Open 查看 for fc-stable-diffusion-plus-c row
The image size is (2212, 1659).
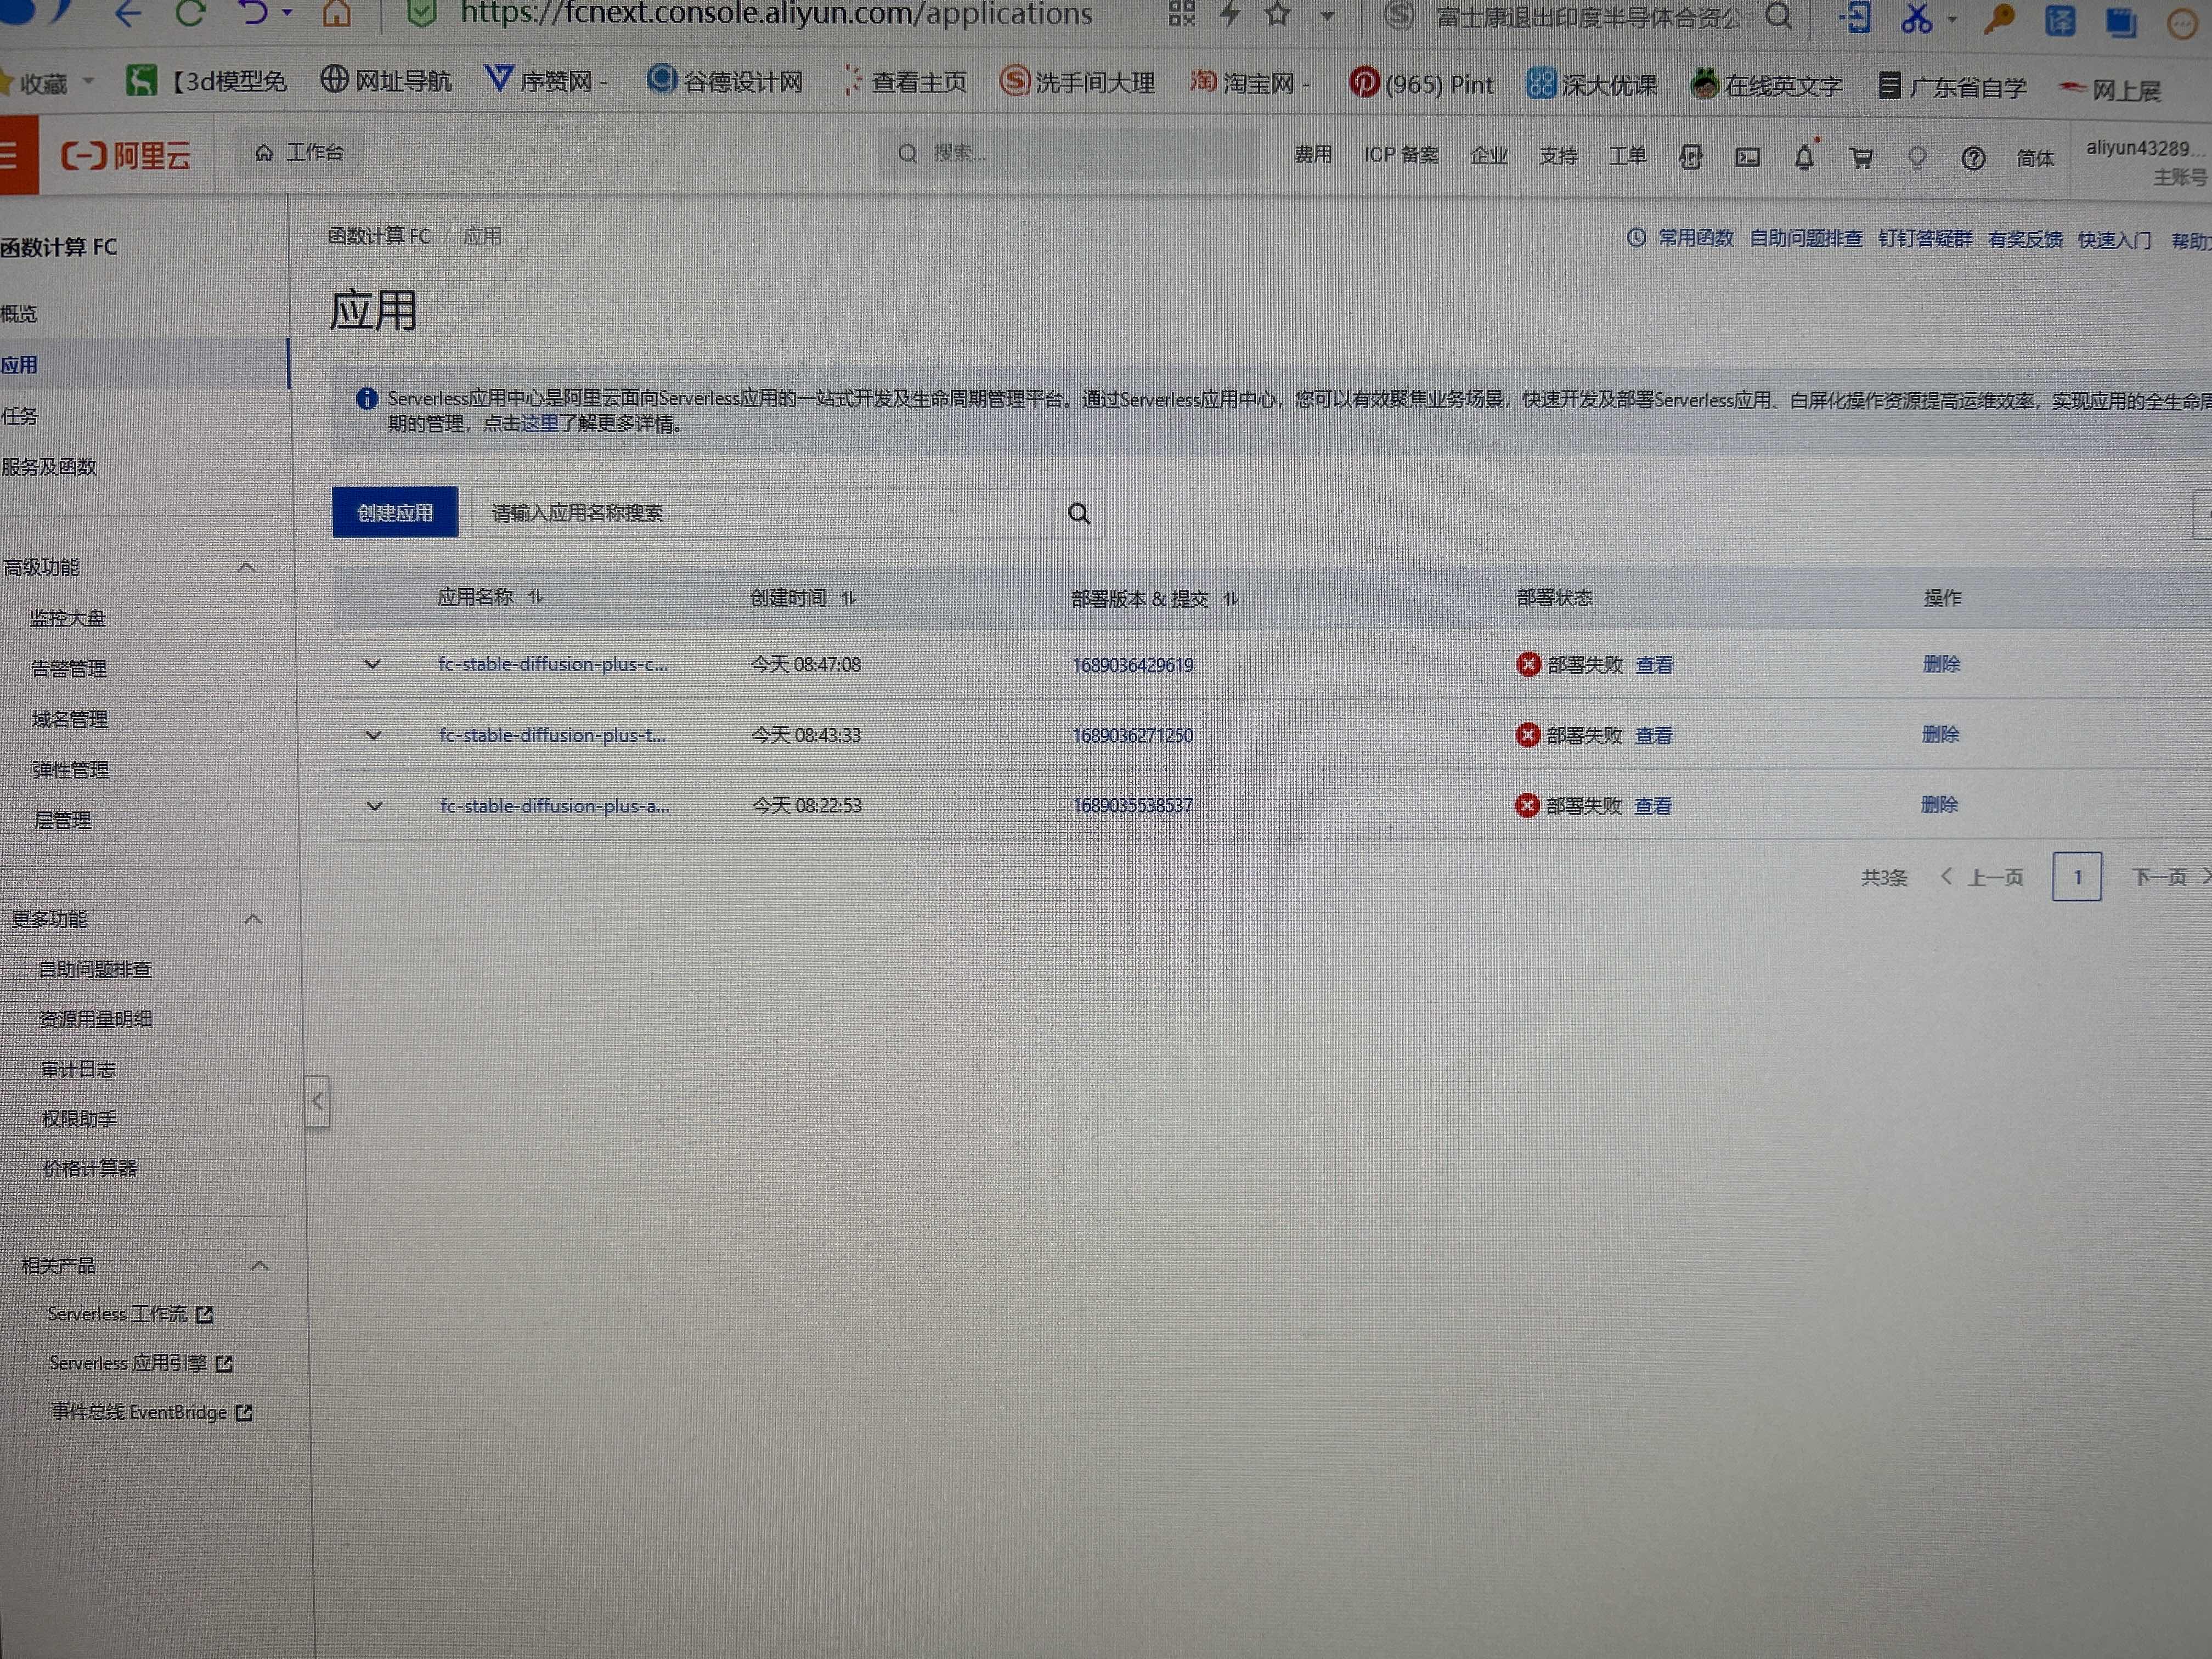coord(1654,665)
